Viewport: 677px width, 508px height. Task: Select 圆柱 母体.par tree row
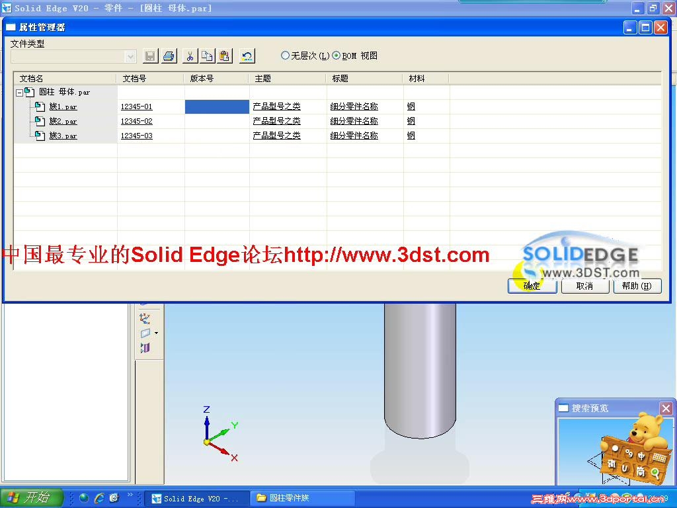pos(64,92)
